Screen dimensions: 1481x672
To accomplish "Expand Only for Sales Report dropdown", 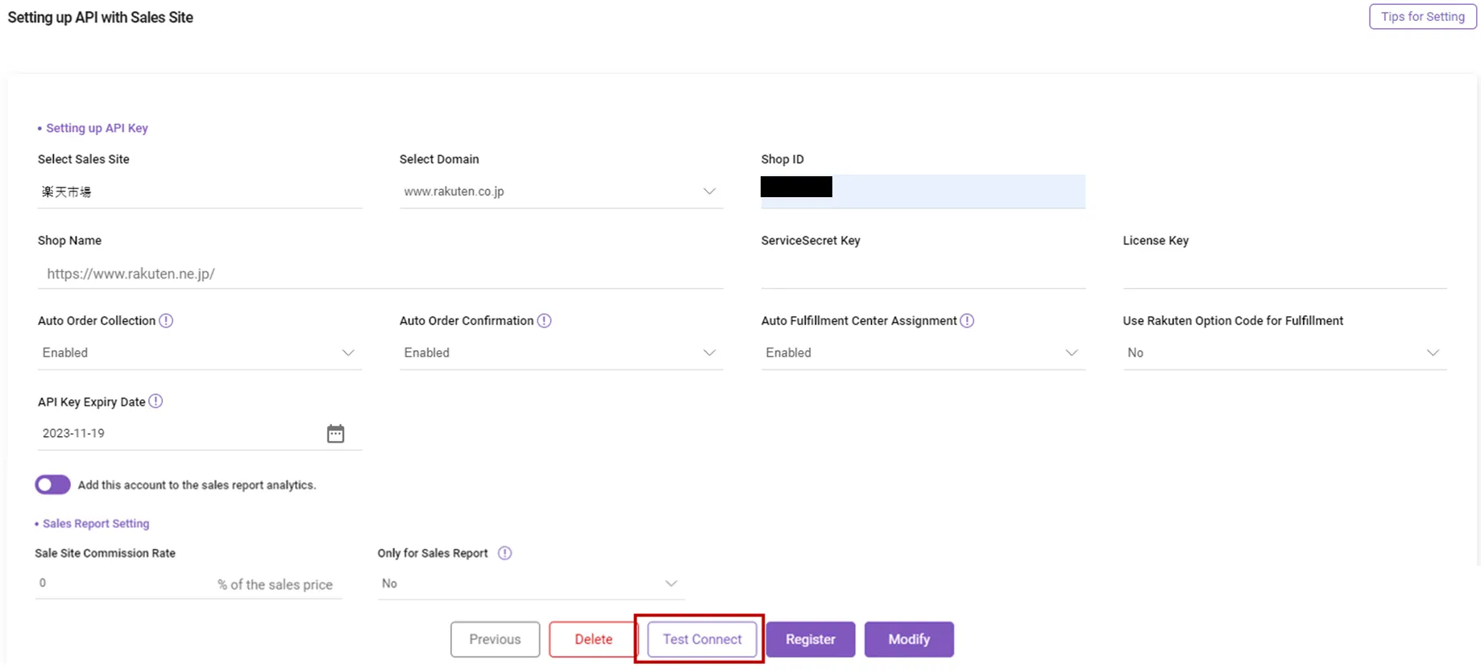I will (x=530, y=583).
